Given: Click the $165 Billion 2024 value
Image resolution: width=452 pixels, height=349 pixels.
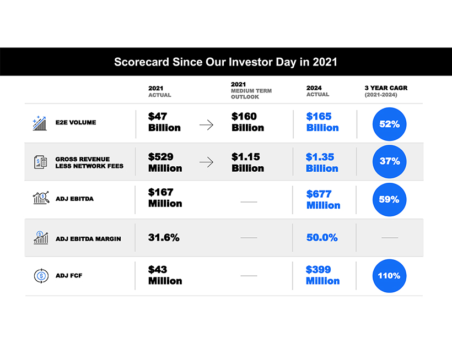Looking at the screenshot, I should 322,122.
